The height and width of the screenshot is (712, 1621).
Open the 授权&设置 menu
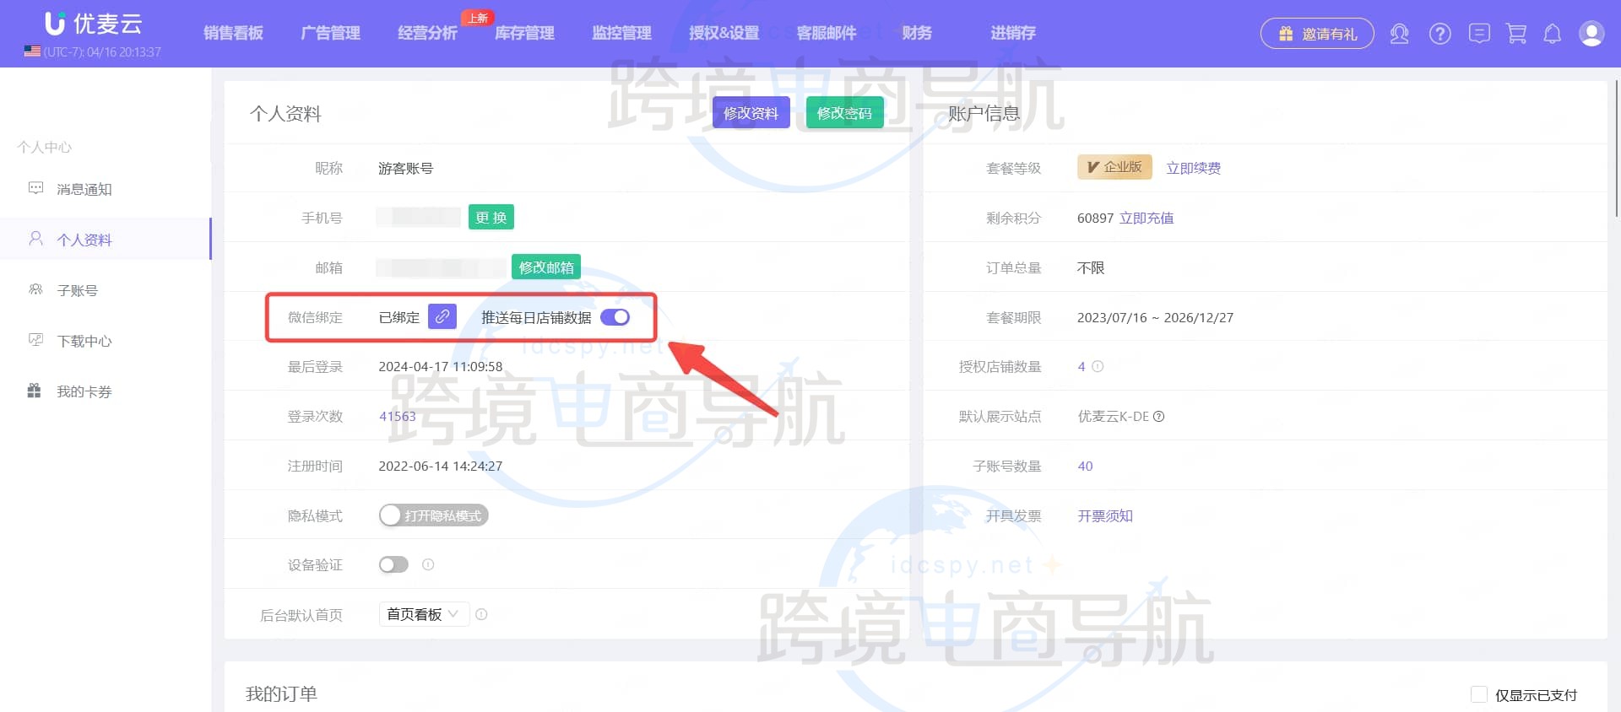724,33
